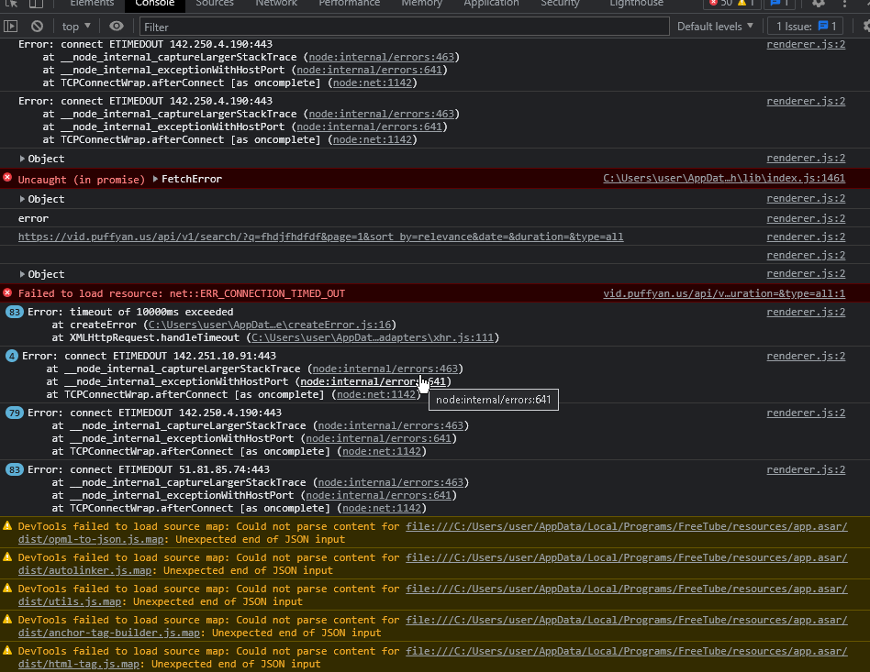The height and width of the screenshot is (672, 870).
Task: Open node:internal/errors:463 link under 142.251.10.91 error
Action: 385,369
